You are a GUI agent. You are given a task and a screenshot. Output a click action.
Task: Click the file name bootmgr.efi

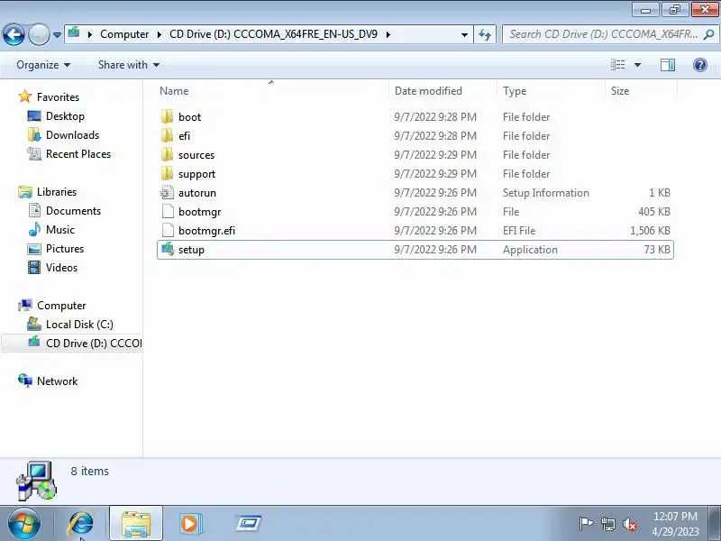click(206, 231)
